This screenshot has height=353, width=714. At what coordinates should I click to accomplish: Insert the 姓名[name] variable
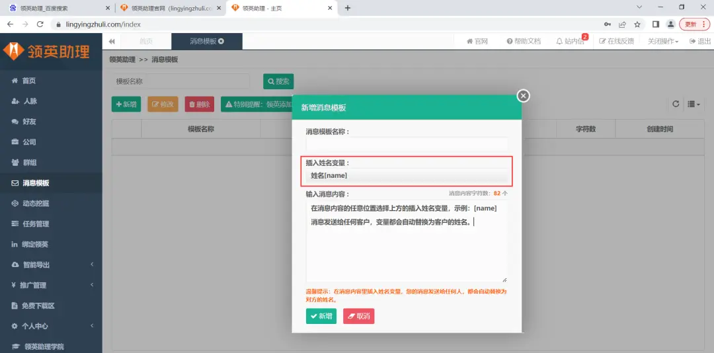click(x=407, y=175)
